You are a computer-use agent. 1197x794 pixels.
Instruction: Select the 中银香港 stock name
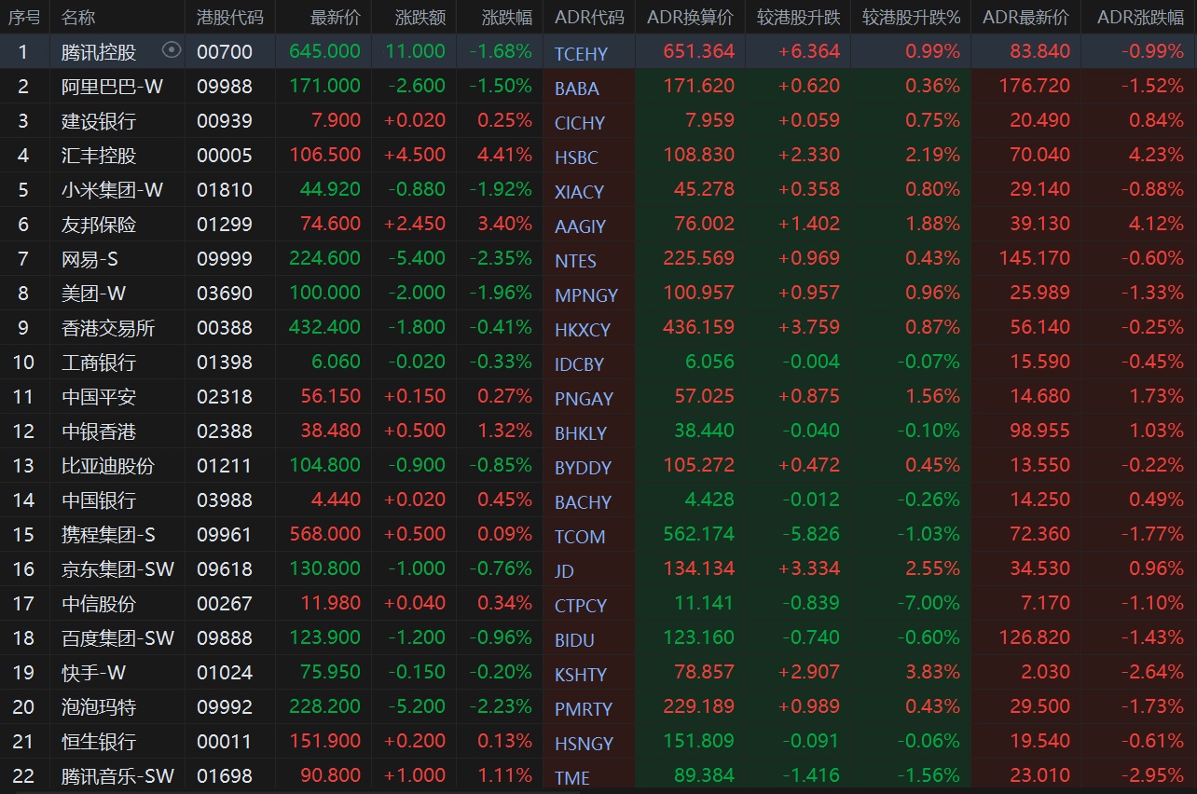[x=99, y=431]
